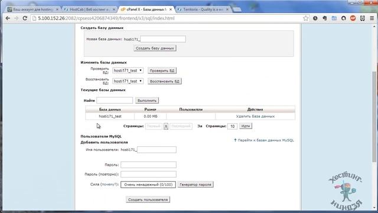Screen dimensions: 378x213
Task: Click the MySQL username field
Action: 157,150
